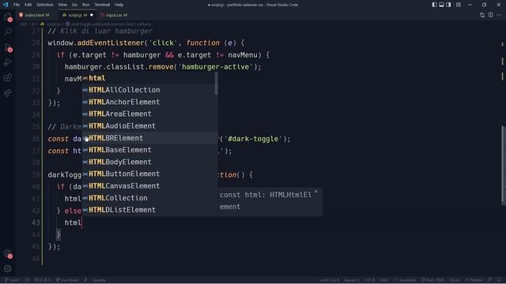
Task: Select HTMLAllCollection suggestion
Action: pyautogui.click(x=149, y=90)
